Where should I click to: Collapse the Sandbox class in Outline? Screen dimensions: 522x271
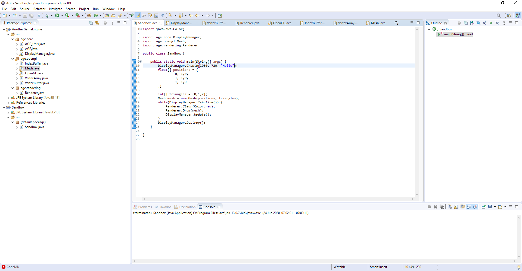click(429, 29)
